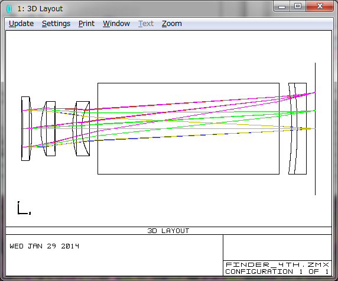This screenshot has height=281, width=338.
Task: Click the WED JAN 29 2014 date text
Action: click(x=44, y=246)
